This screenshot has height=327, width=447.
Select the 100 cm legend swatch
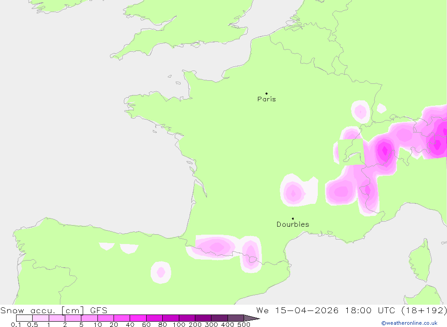tap(187, 318)
